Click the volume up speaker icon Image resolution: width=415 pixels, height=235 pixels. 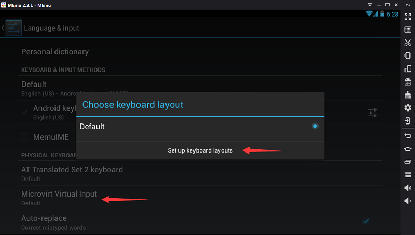point(408,188)
